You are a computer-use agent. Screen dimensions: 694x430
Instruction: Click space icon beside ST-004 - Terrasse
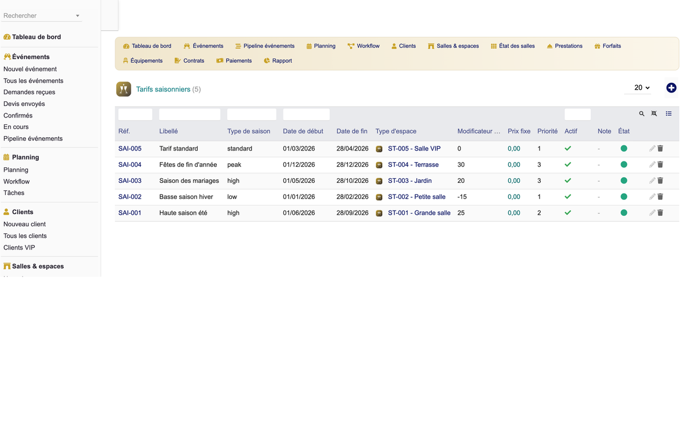click(379, 165)
